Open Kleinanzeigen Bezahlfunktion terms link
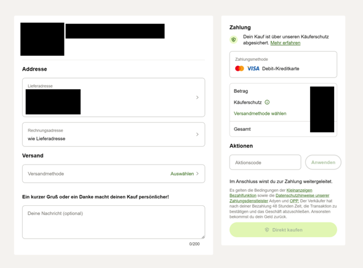Screen dimensions: 363x268 271,193
